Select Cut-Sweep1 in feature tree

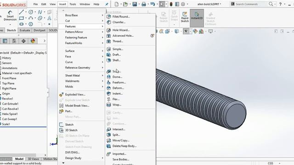point(9,119)
